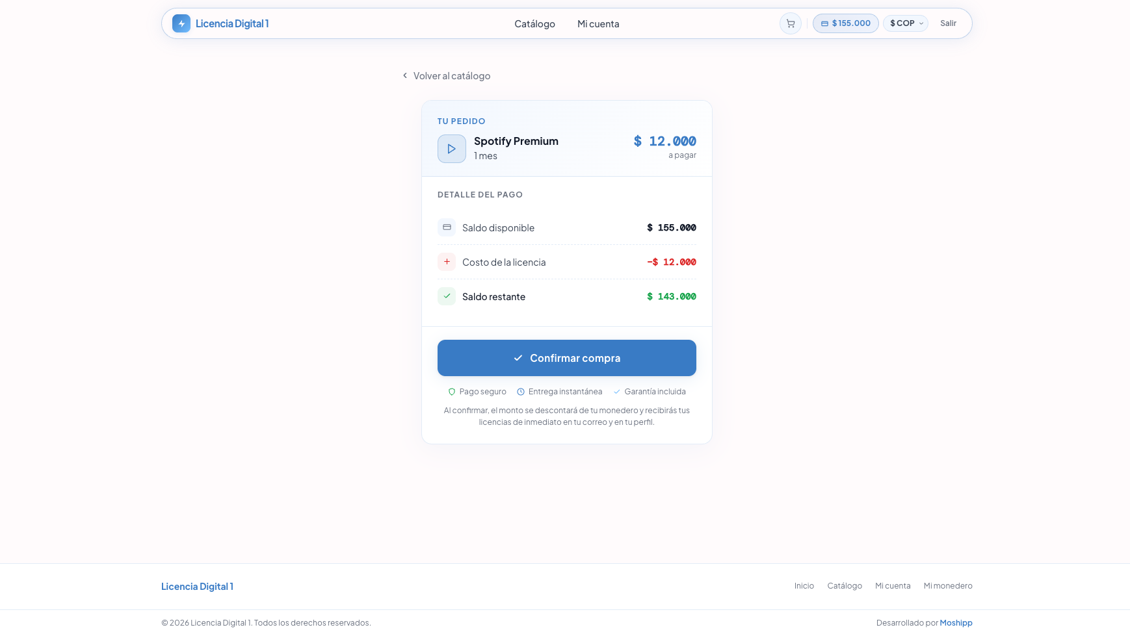Image resolution: width=1130 pixels, height=636 pixels.
Task: Expand the currency selector chevron
Action: (921, 23)
